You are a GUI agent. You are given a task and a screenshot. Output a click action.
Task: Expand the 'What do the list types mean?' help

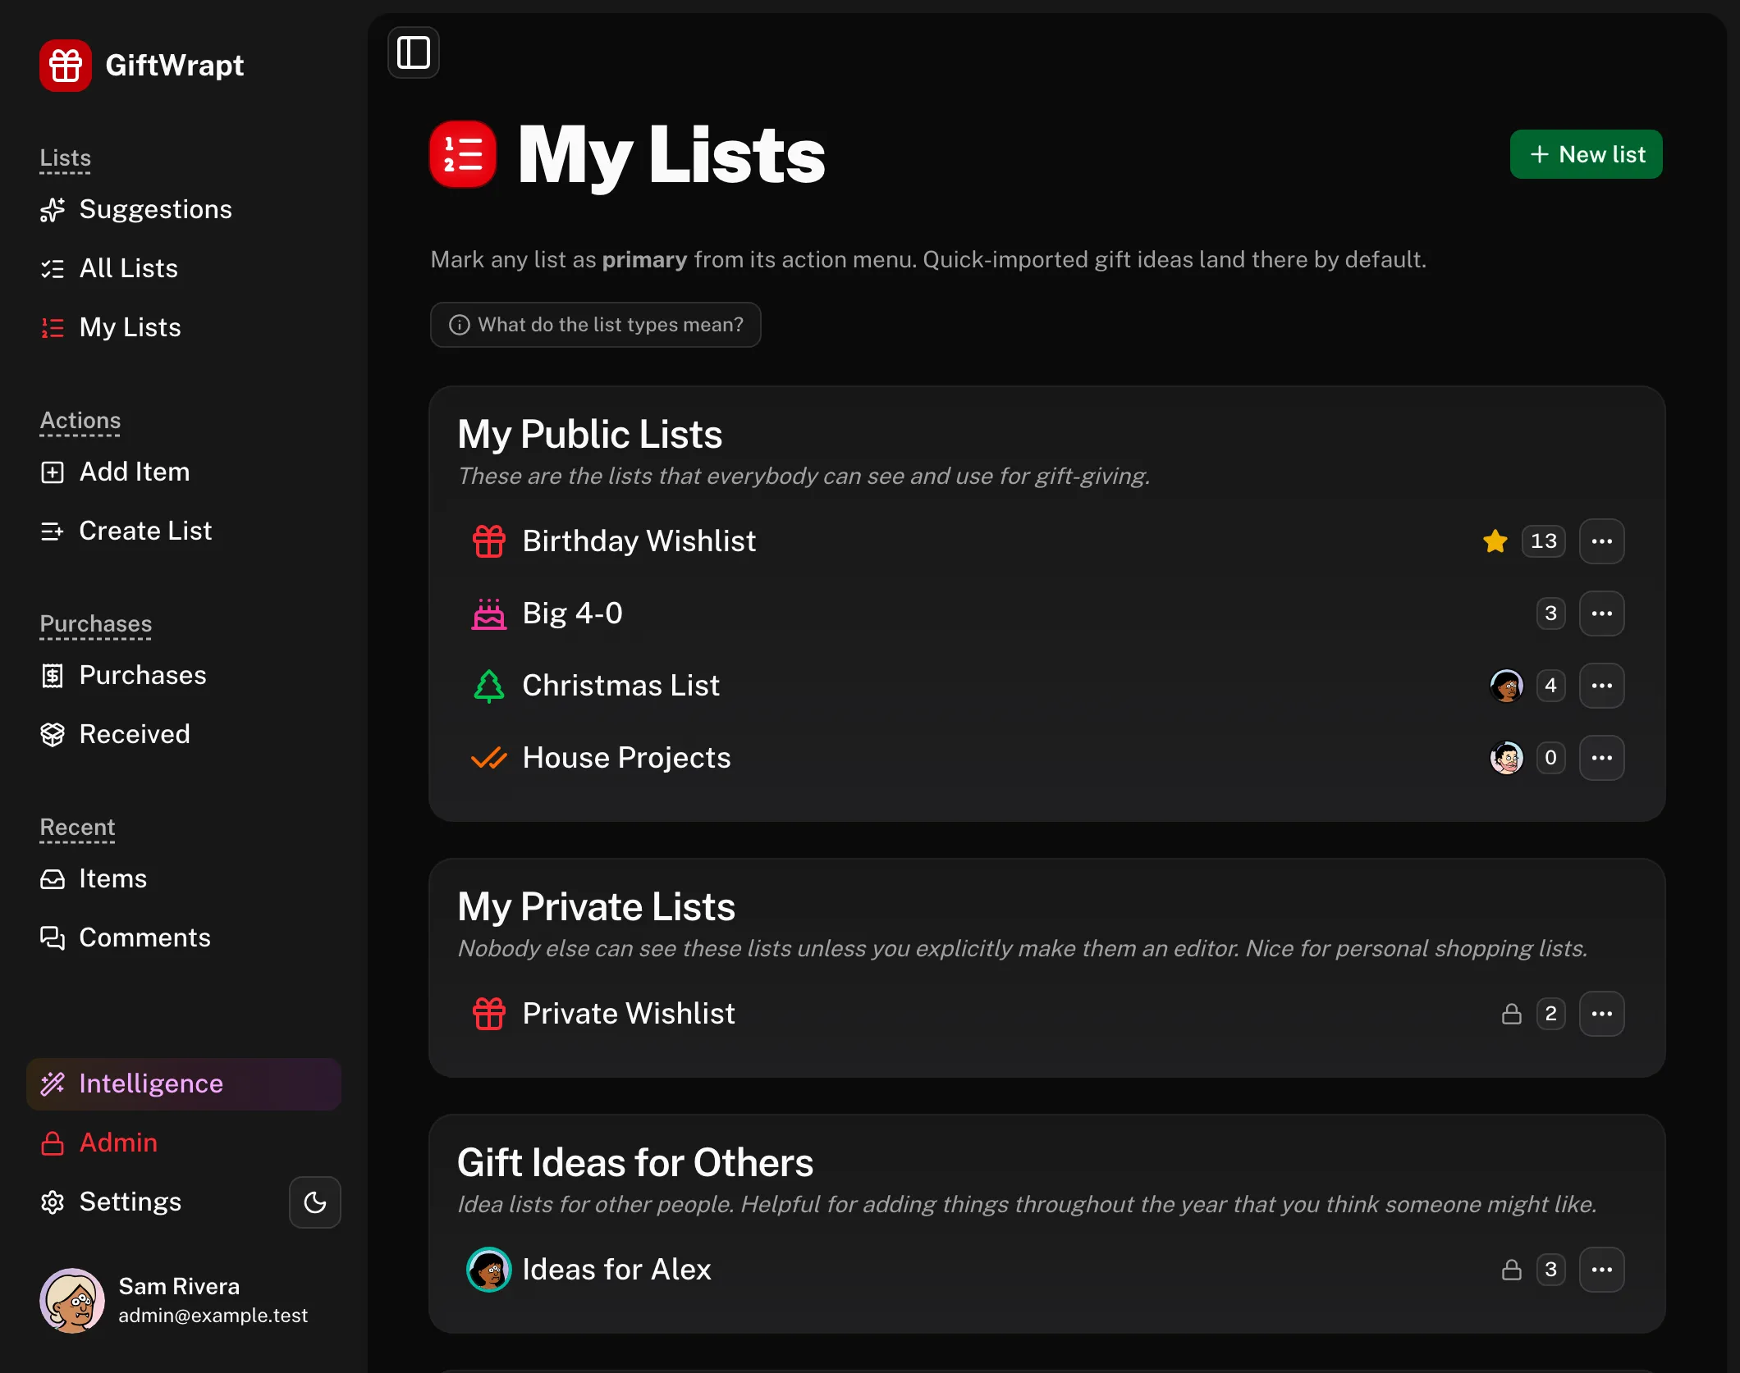(596, 325)
